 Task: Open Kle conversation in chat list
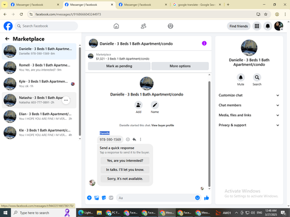coord(39,133)
